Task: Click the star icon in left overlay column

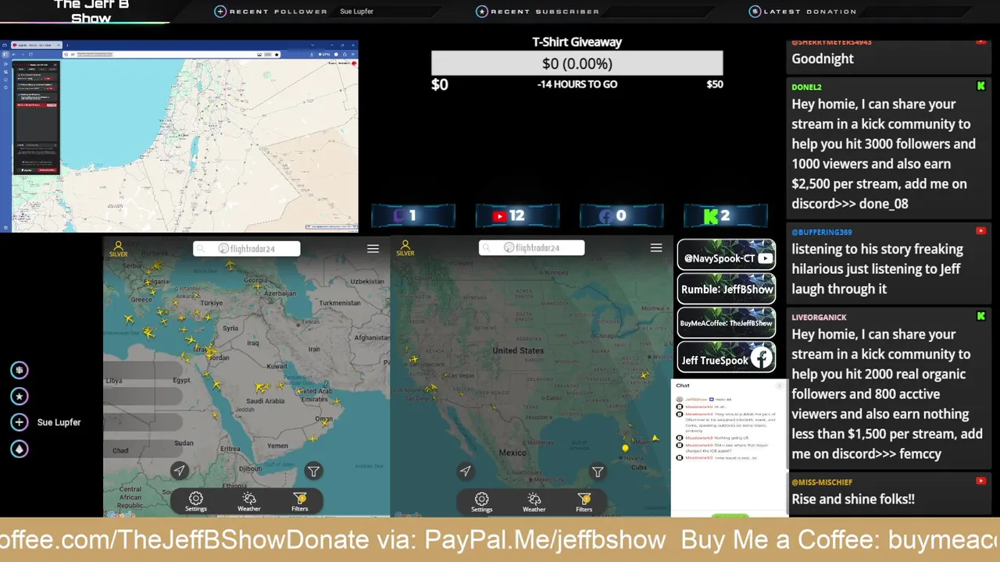Action: (20, 396)
